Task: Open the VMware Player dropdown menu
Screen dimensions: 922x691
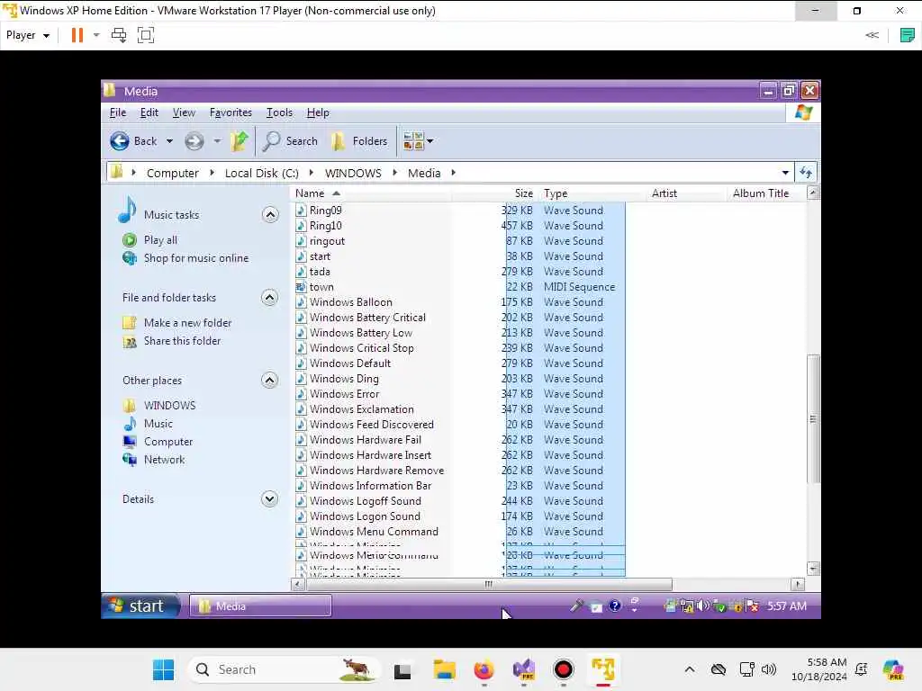Action: [28, 35]
